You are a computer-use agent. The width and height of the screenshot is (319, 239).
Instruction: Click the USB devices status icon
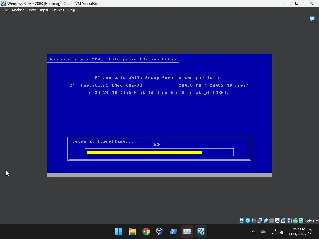tap(266, 221)
